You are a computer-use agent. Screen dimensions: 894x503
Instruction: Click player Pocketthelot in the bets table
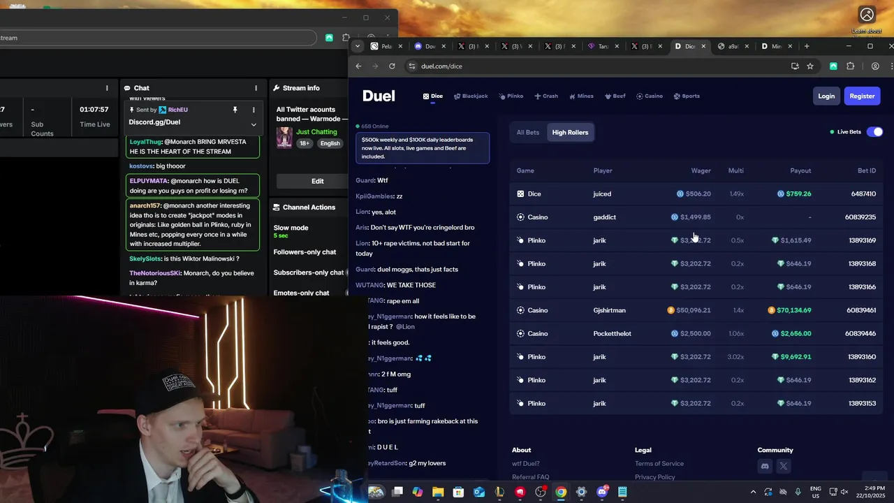pos(613,333)
